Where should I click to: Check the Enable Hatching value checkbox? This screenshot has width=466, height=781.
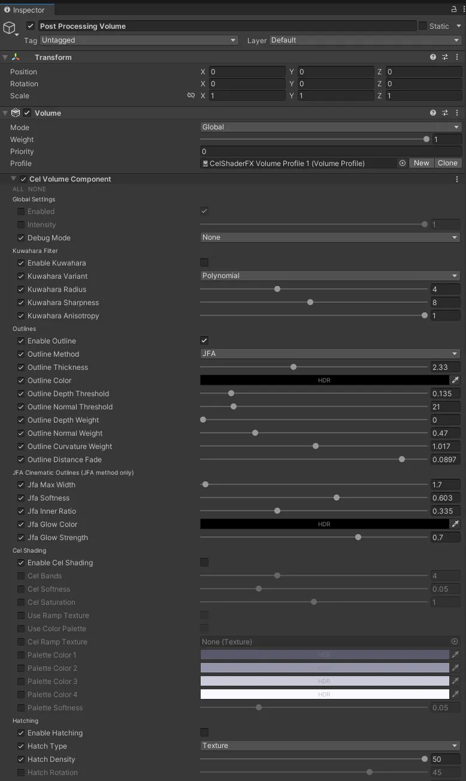point(204,732)
